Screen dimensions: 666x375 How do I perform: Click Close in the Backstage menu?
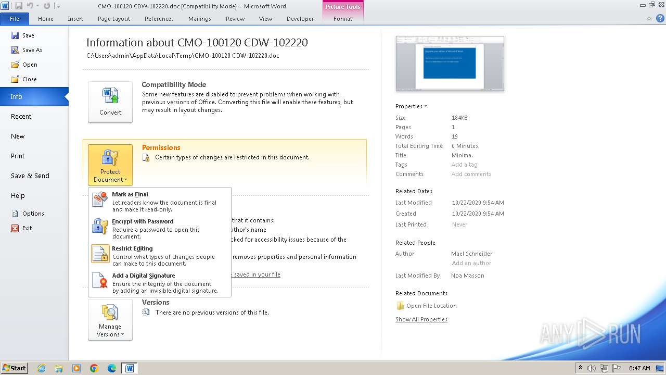(x=24, y=79)
